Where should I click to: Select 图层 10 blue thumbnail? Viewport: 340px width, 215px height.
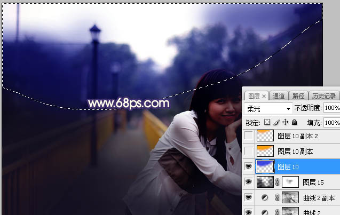click(x=265, y=166)
